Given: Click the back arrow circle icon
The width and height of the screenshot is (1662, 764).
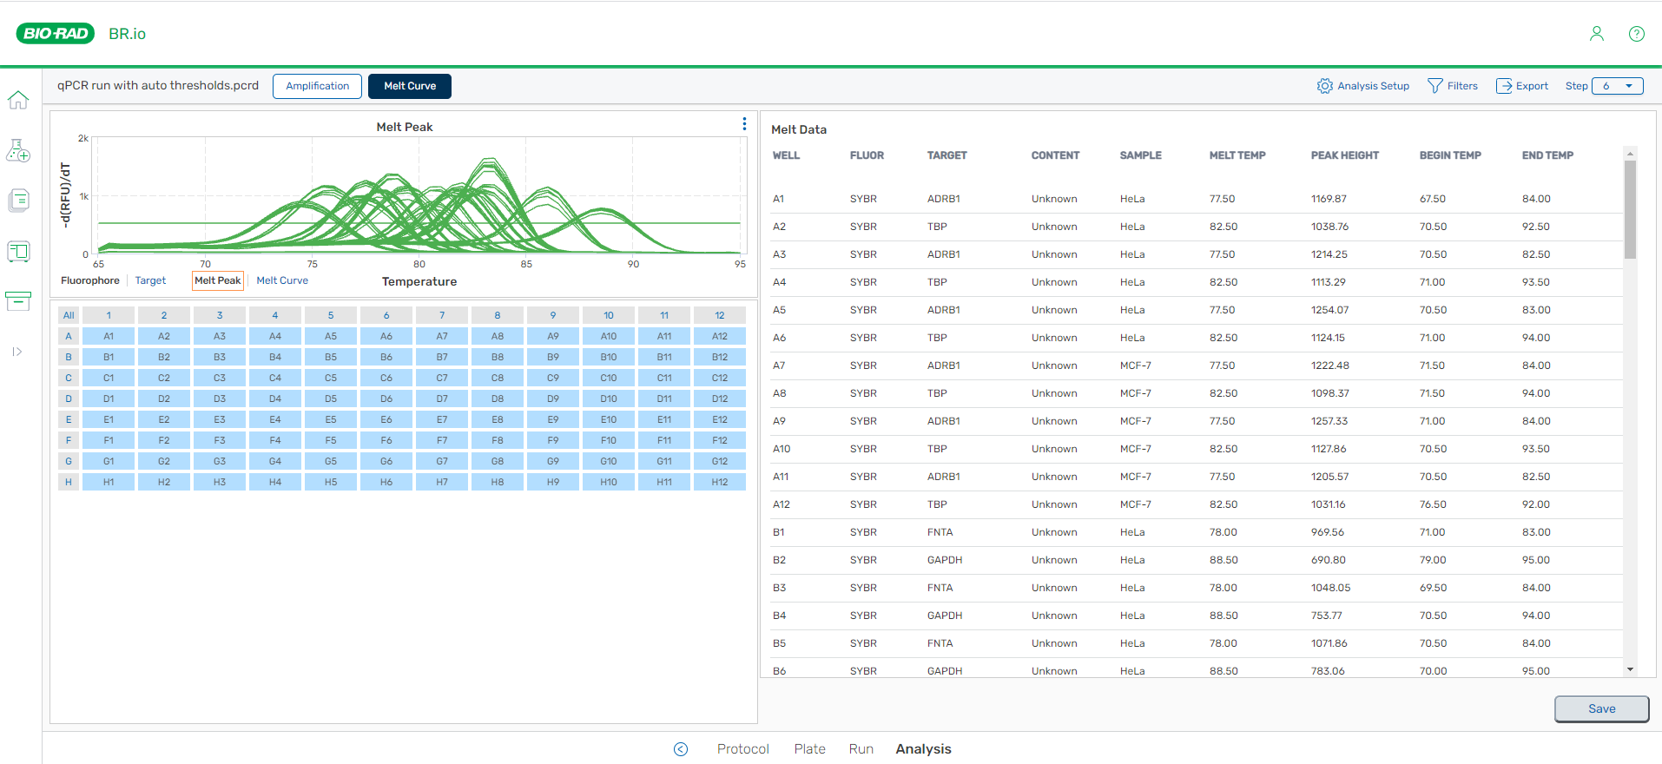Looking at the screenshot, I should 681,749.
